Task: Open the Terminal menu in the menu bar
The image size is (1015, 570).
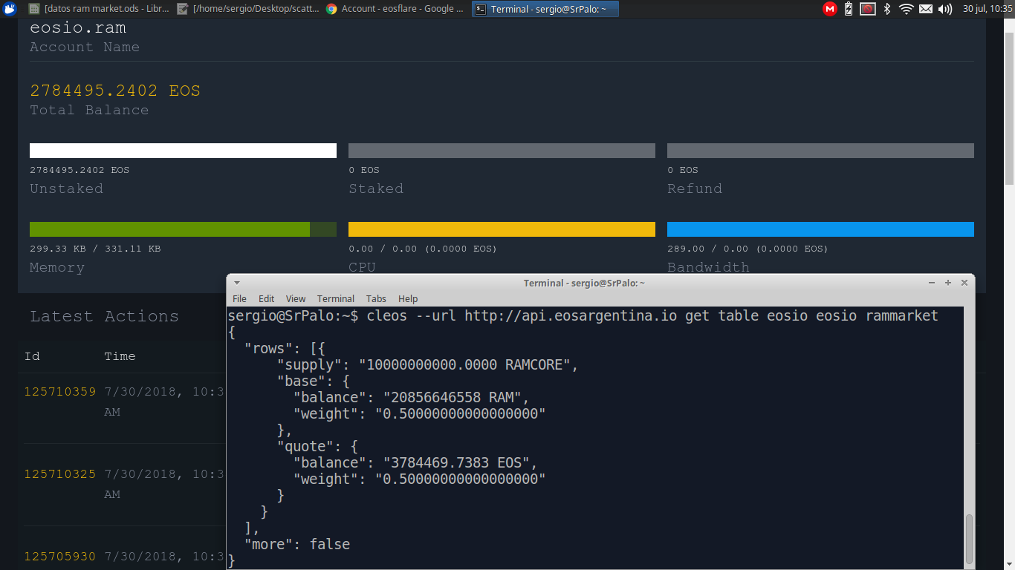Action: (x=336, y=298)
